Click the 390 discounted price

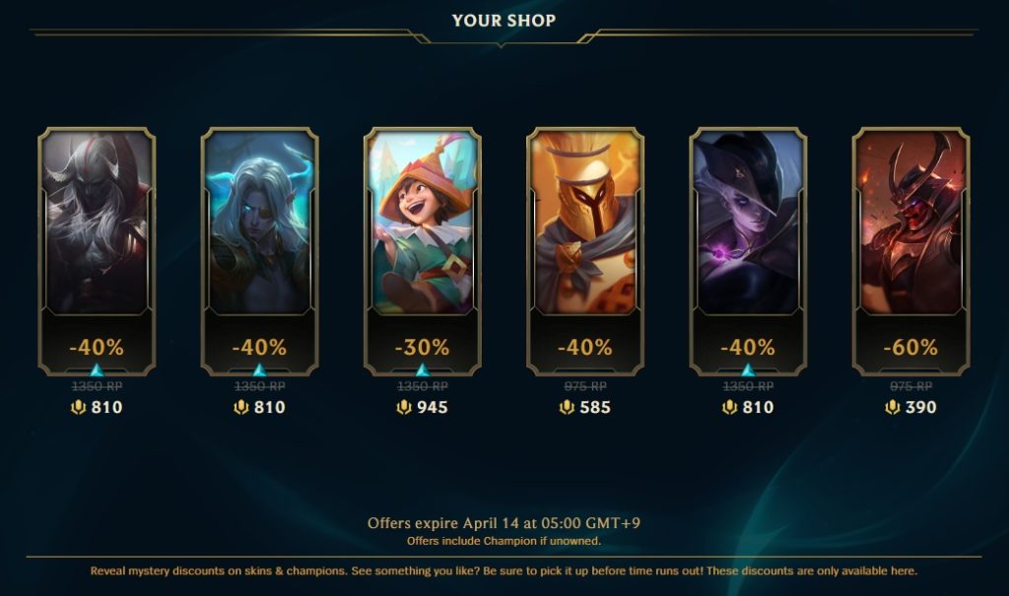[x=921, y=408]
